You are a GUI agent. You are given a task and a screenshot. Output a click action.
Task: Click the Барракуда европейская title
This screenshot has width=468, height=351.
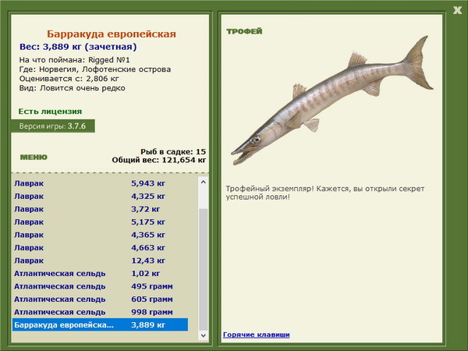click(x=112, y=34)
